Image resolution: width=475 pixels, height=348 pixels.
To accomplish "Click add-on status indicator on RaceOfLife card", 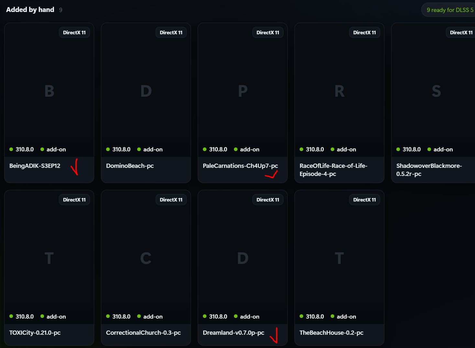I will 343,149.
